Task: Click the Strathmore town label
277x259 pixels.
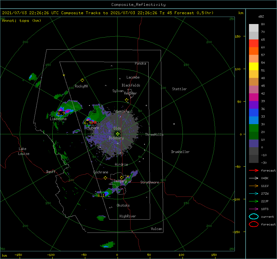Action: 150,182
